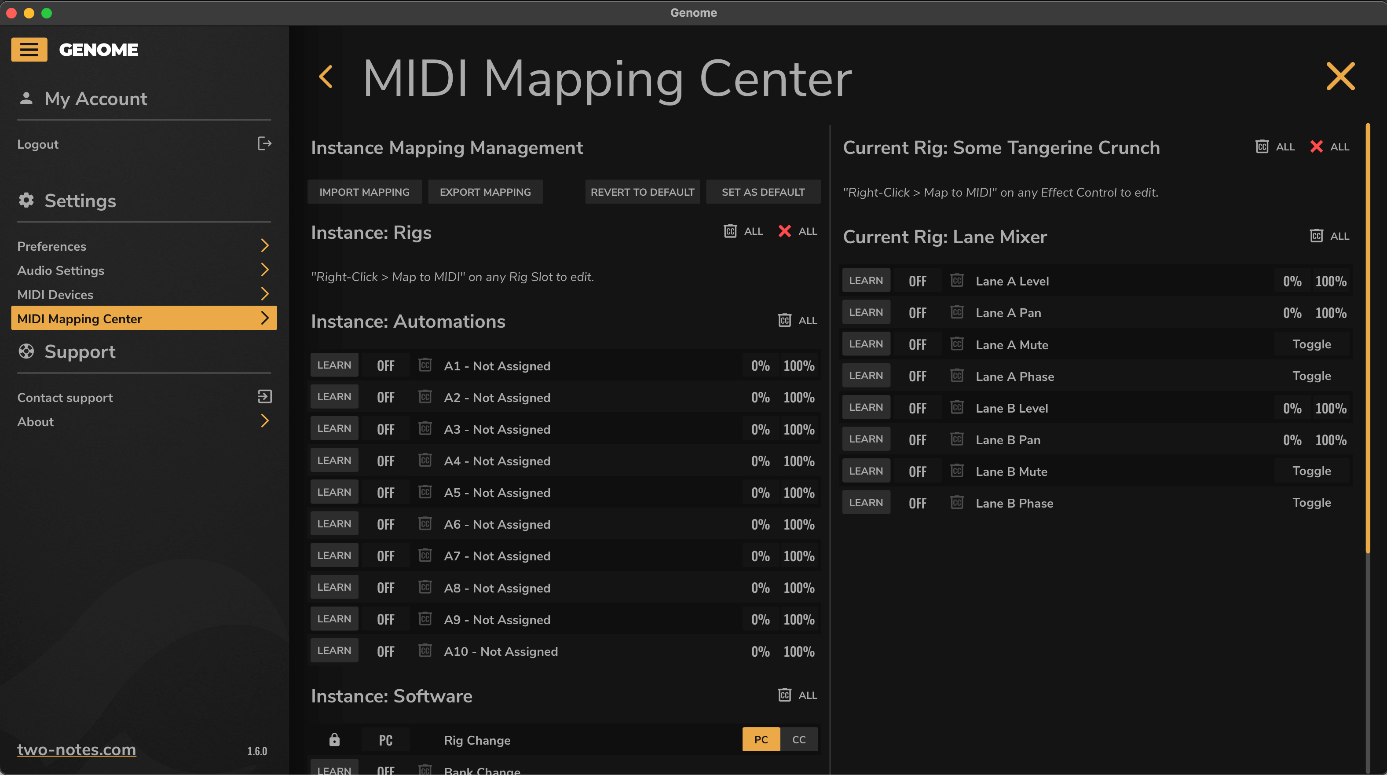Image resolution: width=1387 pixels, height=775 pixels.
Task: Click the Settings gear icon
Action: [26, 200]
